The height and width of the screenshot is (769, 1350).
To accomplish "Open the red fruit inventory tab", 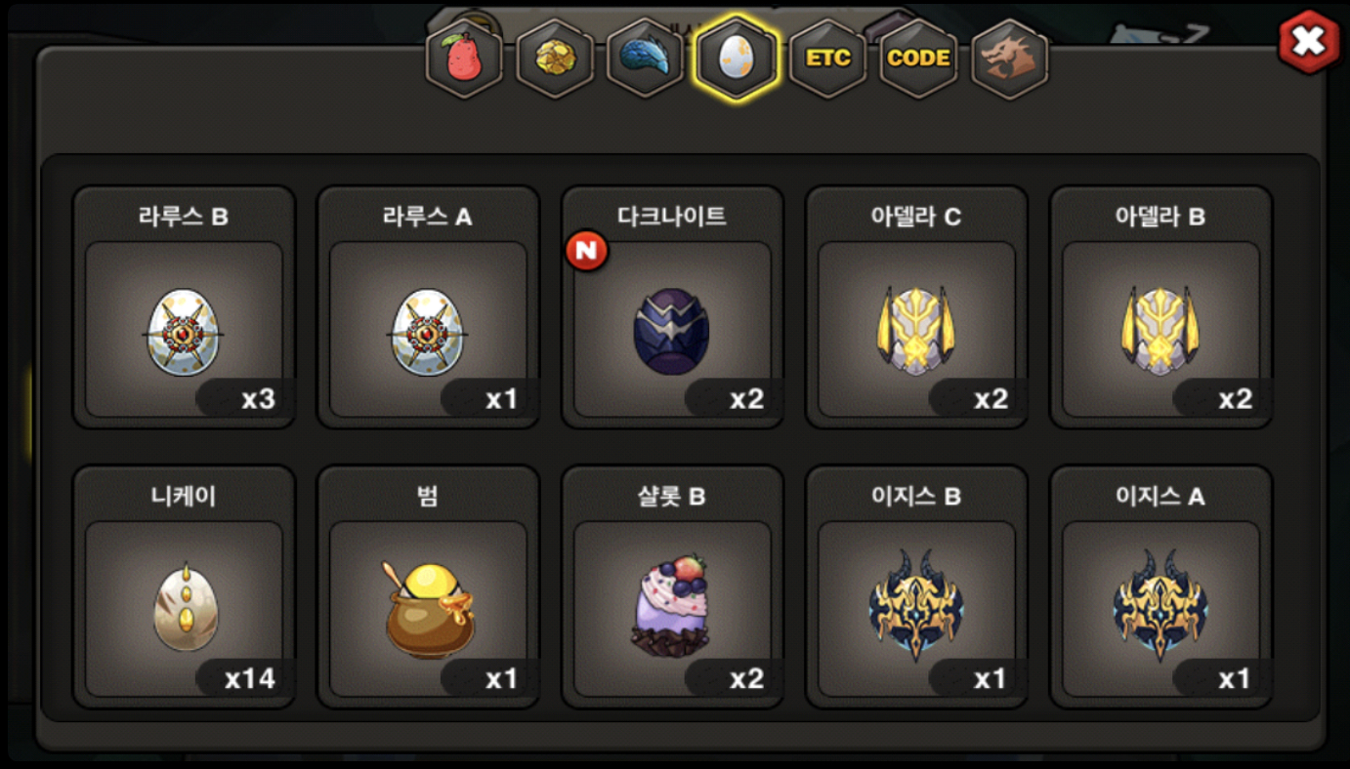I will tap(464, 58).
